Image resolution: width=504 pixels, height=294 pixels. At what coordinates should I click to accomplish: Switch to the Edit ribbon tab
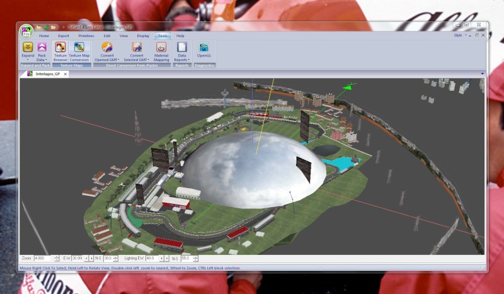(107, 36)
